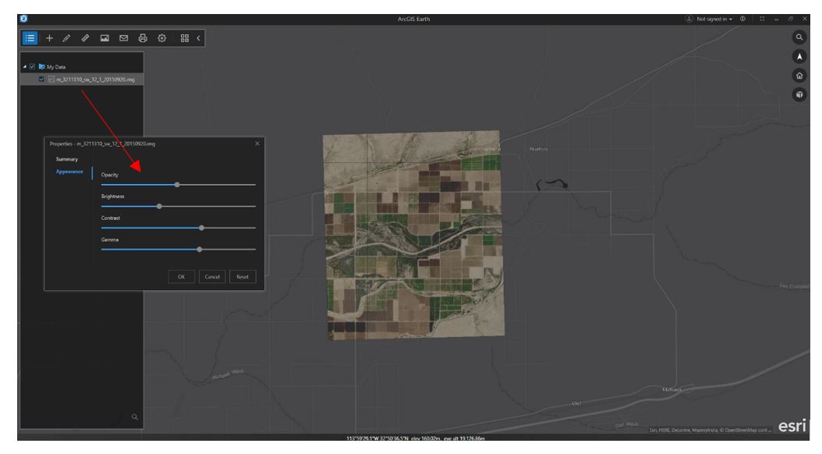The height and width of the screenshot is (454, 822).
Task: Click the Email envelope icon
Action: pyautogui.click(x=124, y=38)
